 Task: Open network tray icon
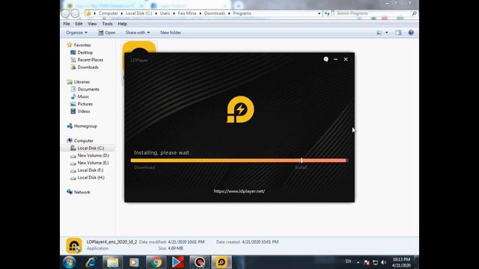pos(375,262)
